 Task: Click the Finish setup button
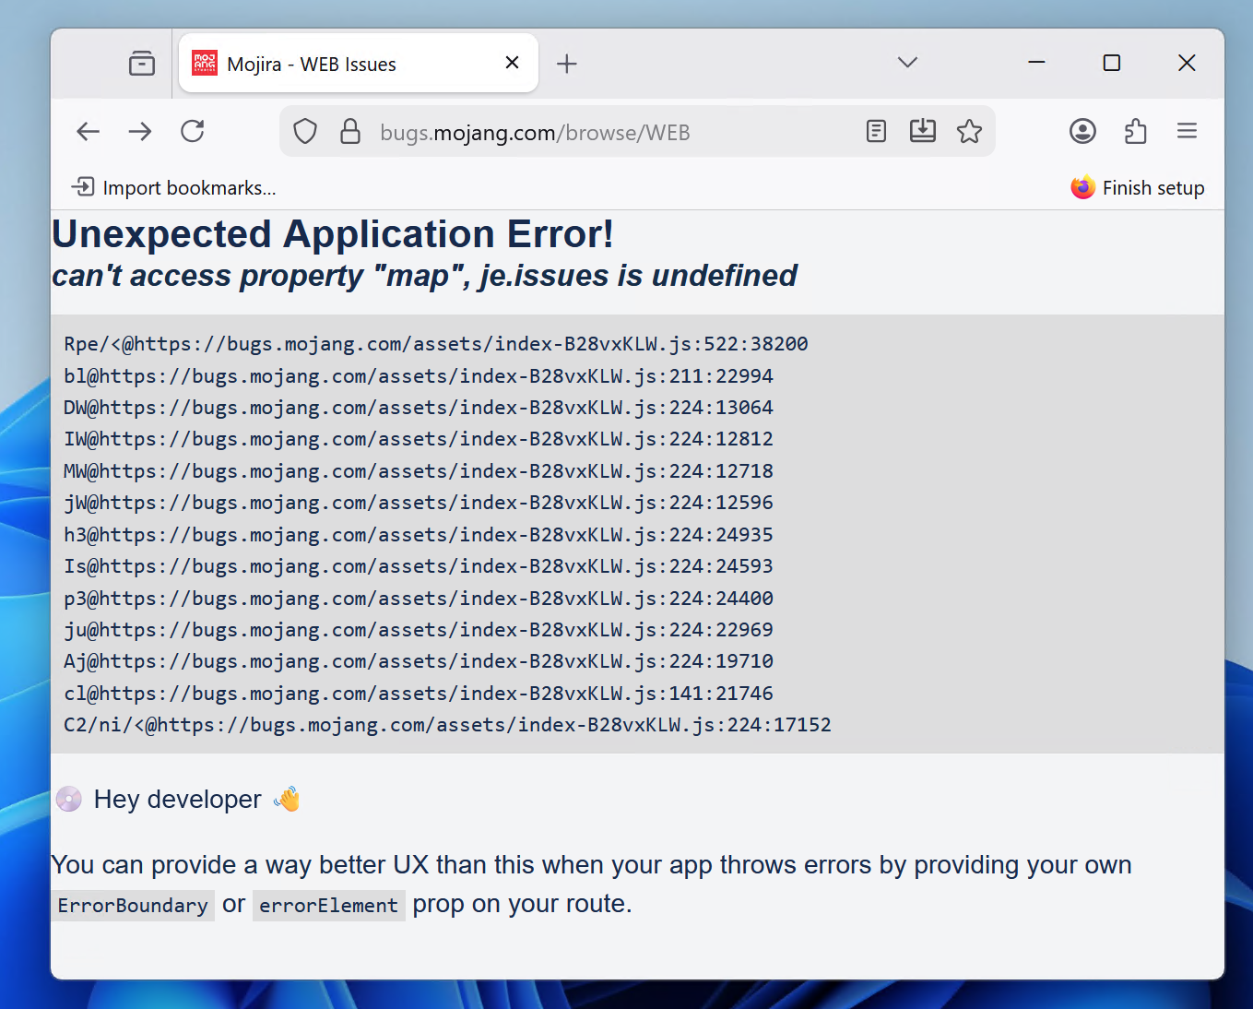click(1138, 188)
